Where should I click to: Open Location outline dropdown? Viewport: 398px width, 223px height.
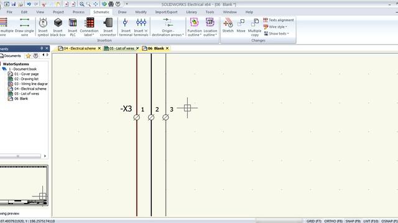click(x=210, y=27)
